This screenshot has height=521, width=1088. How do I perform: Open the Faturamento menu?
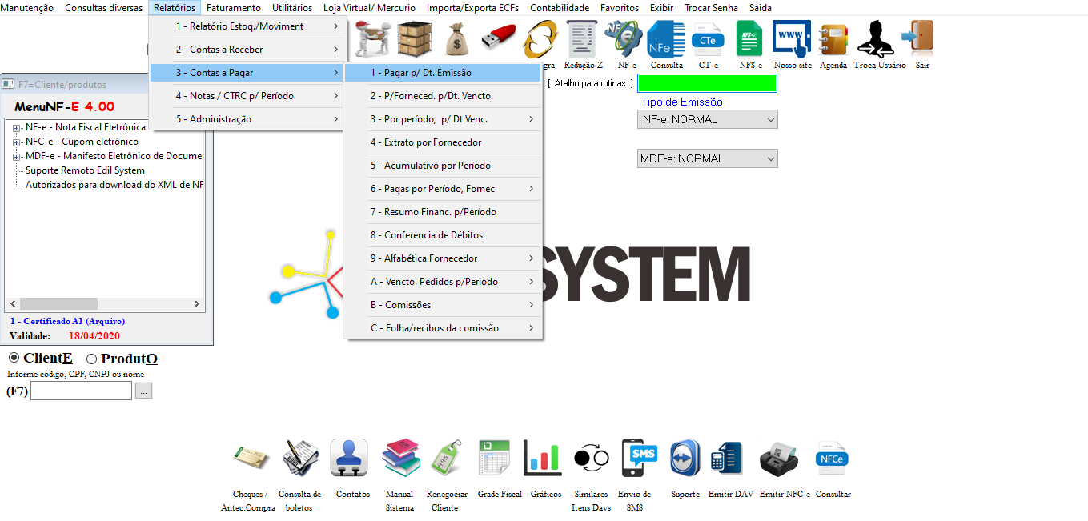click(x=233, y=7)
